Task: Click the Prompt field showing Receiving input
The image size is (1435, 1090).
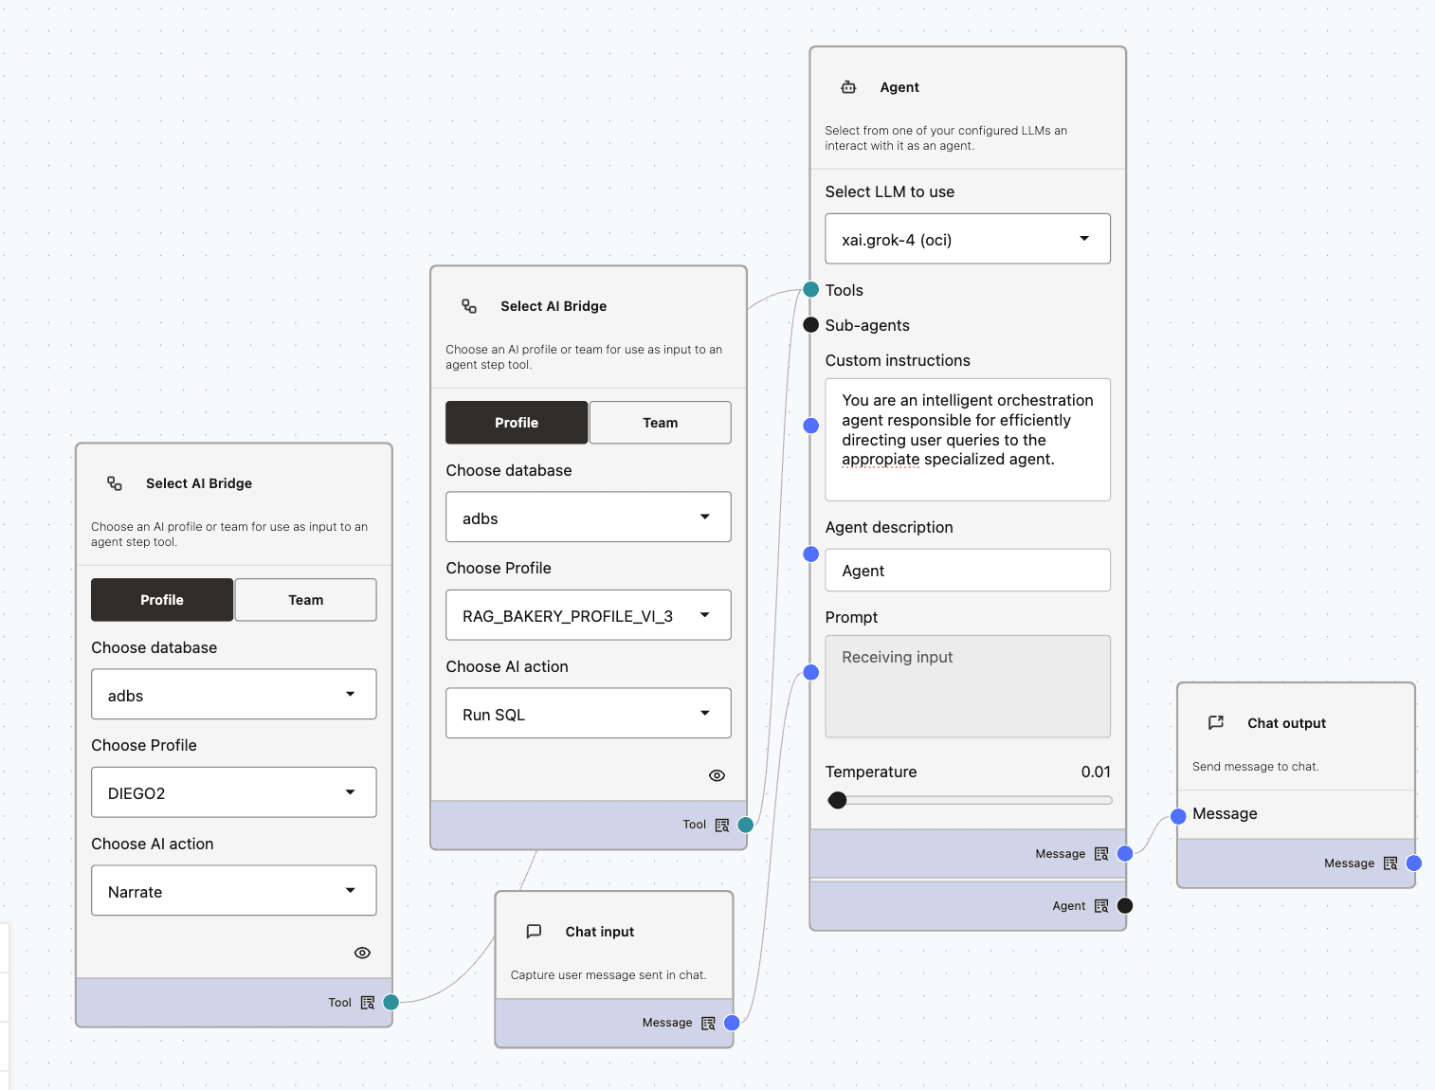Action: [967, 686]
